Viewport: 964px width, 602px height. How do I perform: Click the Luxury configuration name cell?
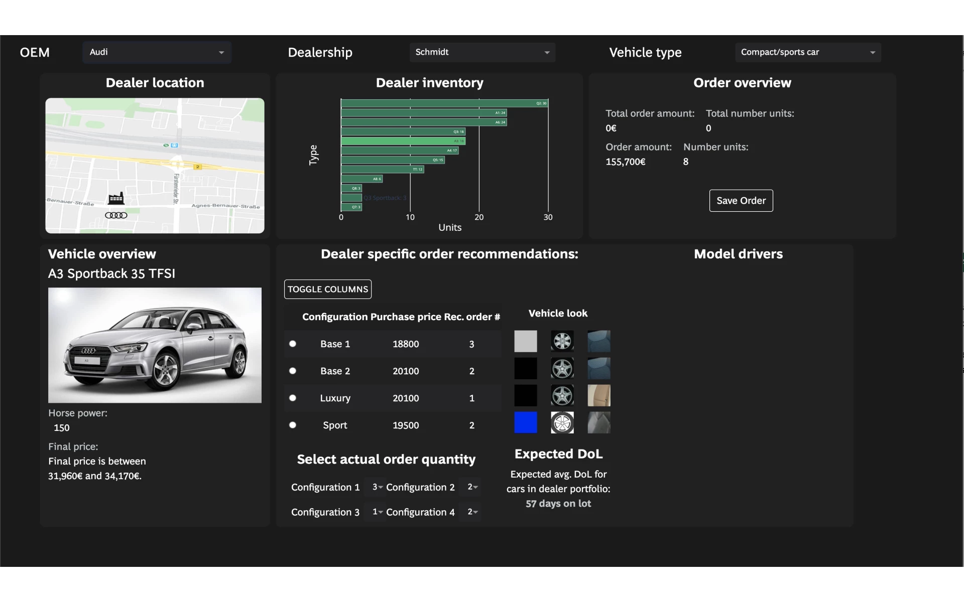[335, 398]
